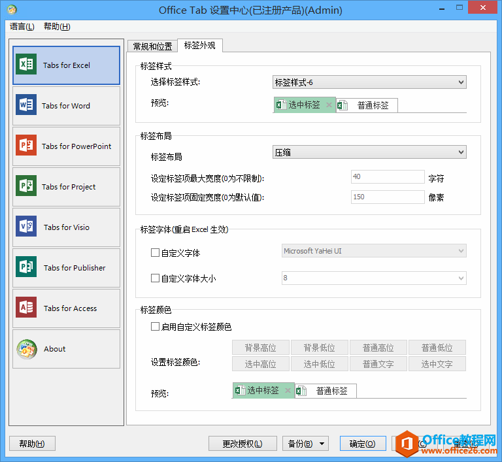Open Tabs for Visio icon
Viewport: 502px width, 462px height.
click(x=26, y=226)
